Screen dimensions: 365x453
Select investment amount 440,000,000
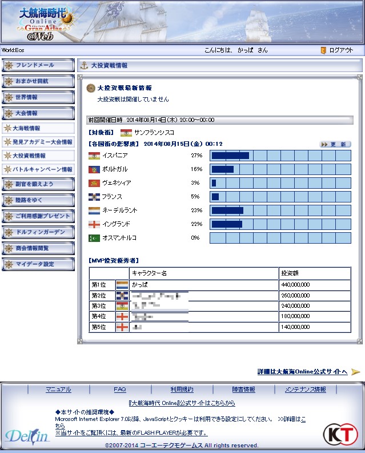(295, 285)
